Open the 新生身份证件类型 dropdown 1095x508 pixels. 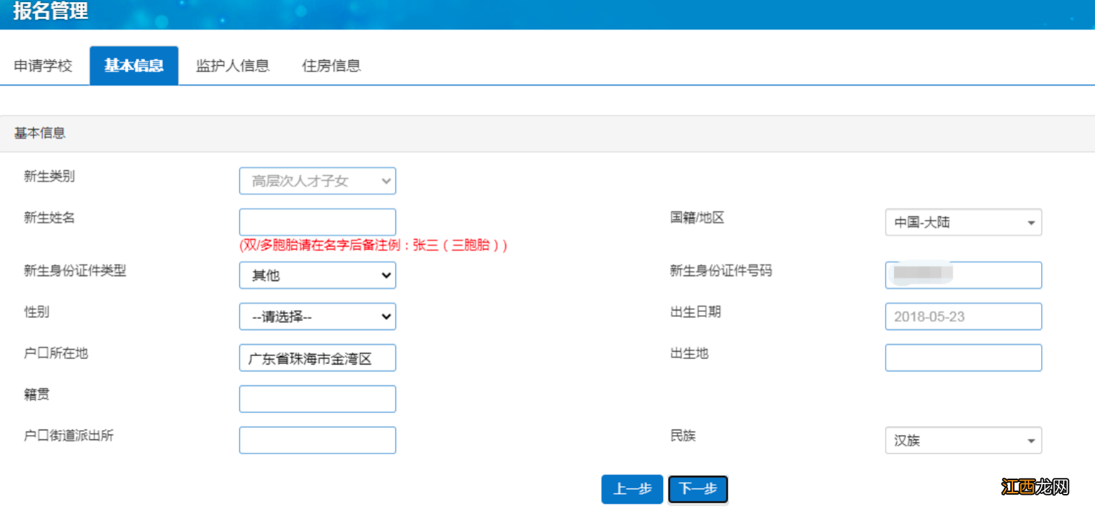tap(318, 275)
